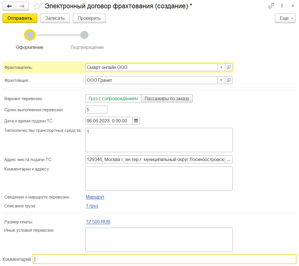Open the Фрахтовщик record via its open icon
299x266 pixels.
pos(229,80)
